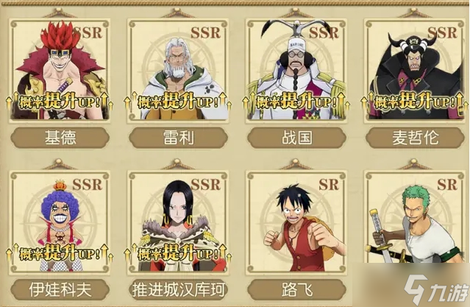
Task: Click the 概率提升UP banner on Rayleigh's card
Action: tap(178, 102)
